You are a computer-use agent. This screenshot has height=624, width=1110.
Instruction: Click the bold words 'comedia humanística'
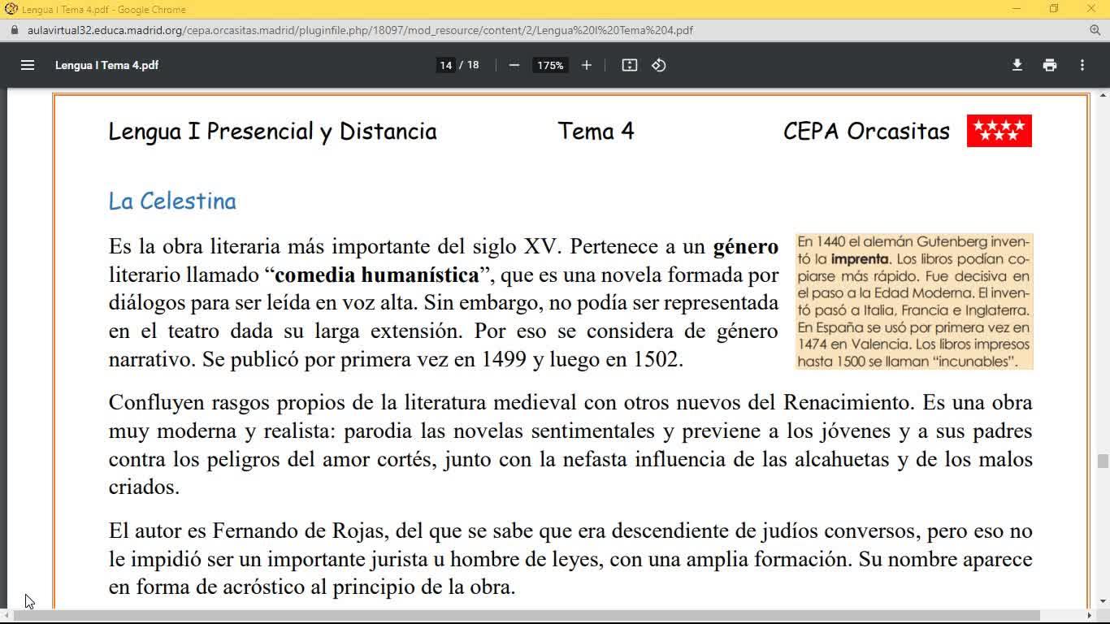(x=377, y=275)
